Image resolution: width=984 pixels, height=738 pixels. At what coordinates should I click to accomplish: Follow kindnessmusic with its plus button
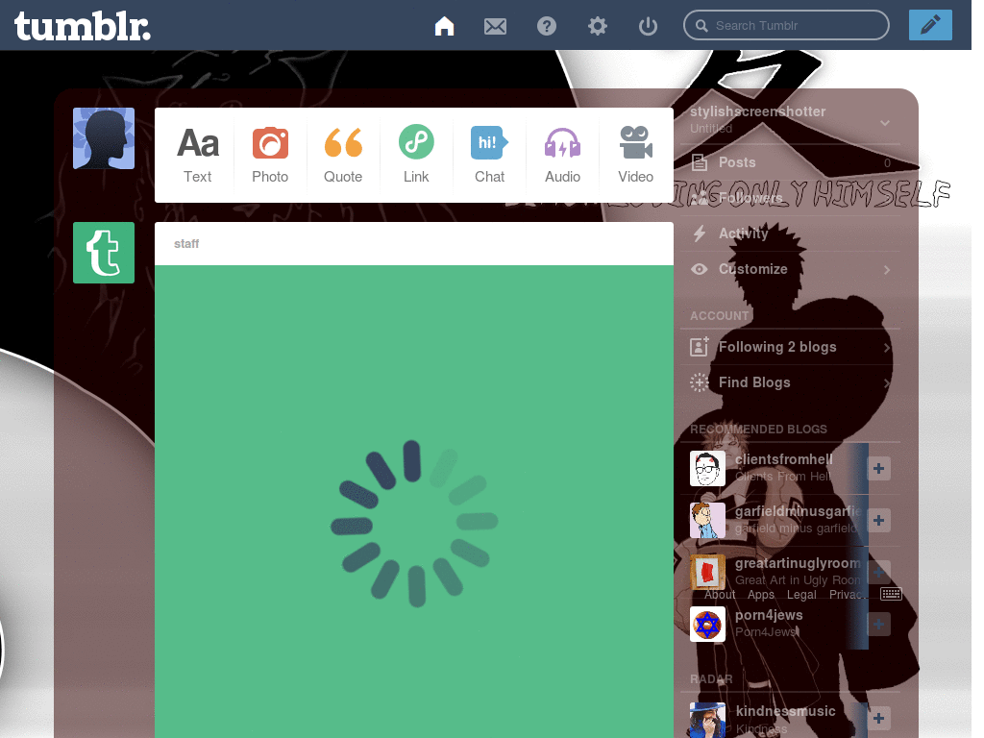(878, 719)
